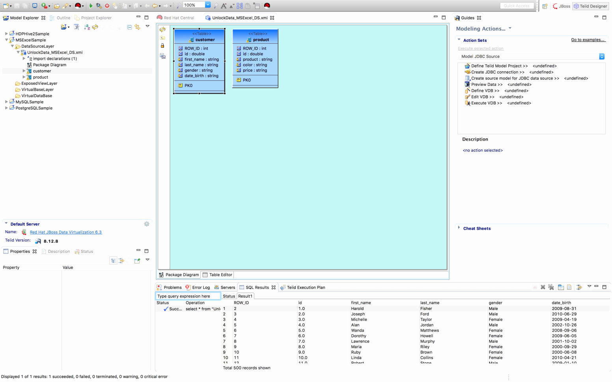Open the Servers tab
Image resolution: width=612 pixels, height=382 pixels.
224,287
